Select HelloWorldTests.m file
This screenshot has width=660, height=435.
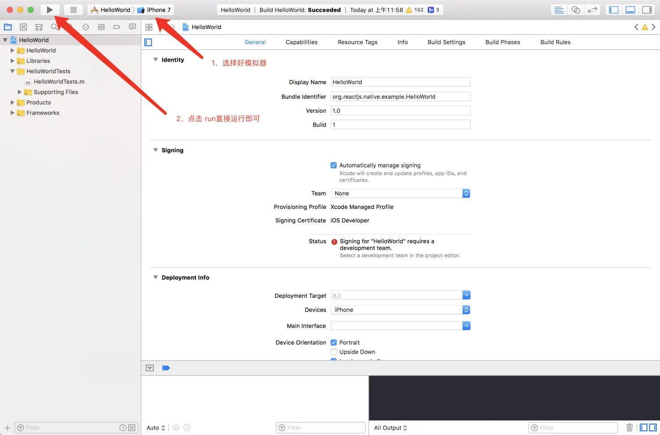pos(59,82)
